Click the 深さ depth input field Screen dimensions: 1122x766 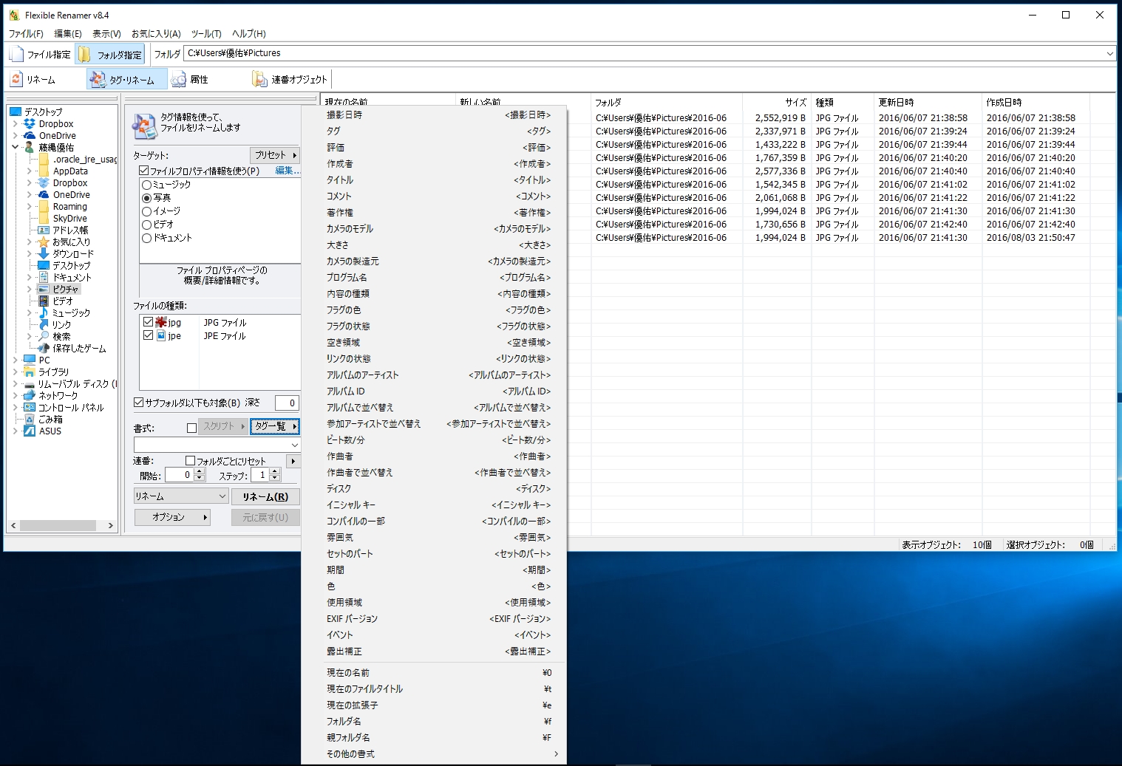click(x=286, y=403)
